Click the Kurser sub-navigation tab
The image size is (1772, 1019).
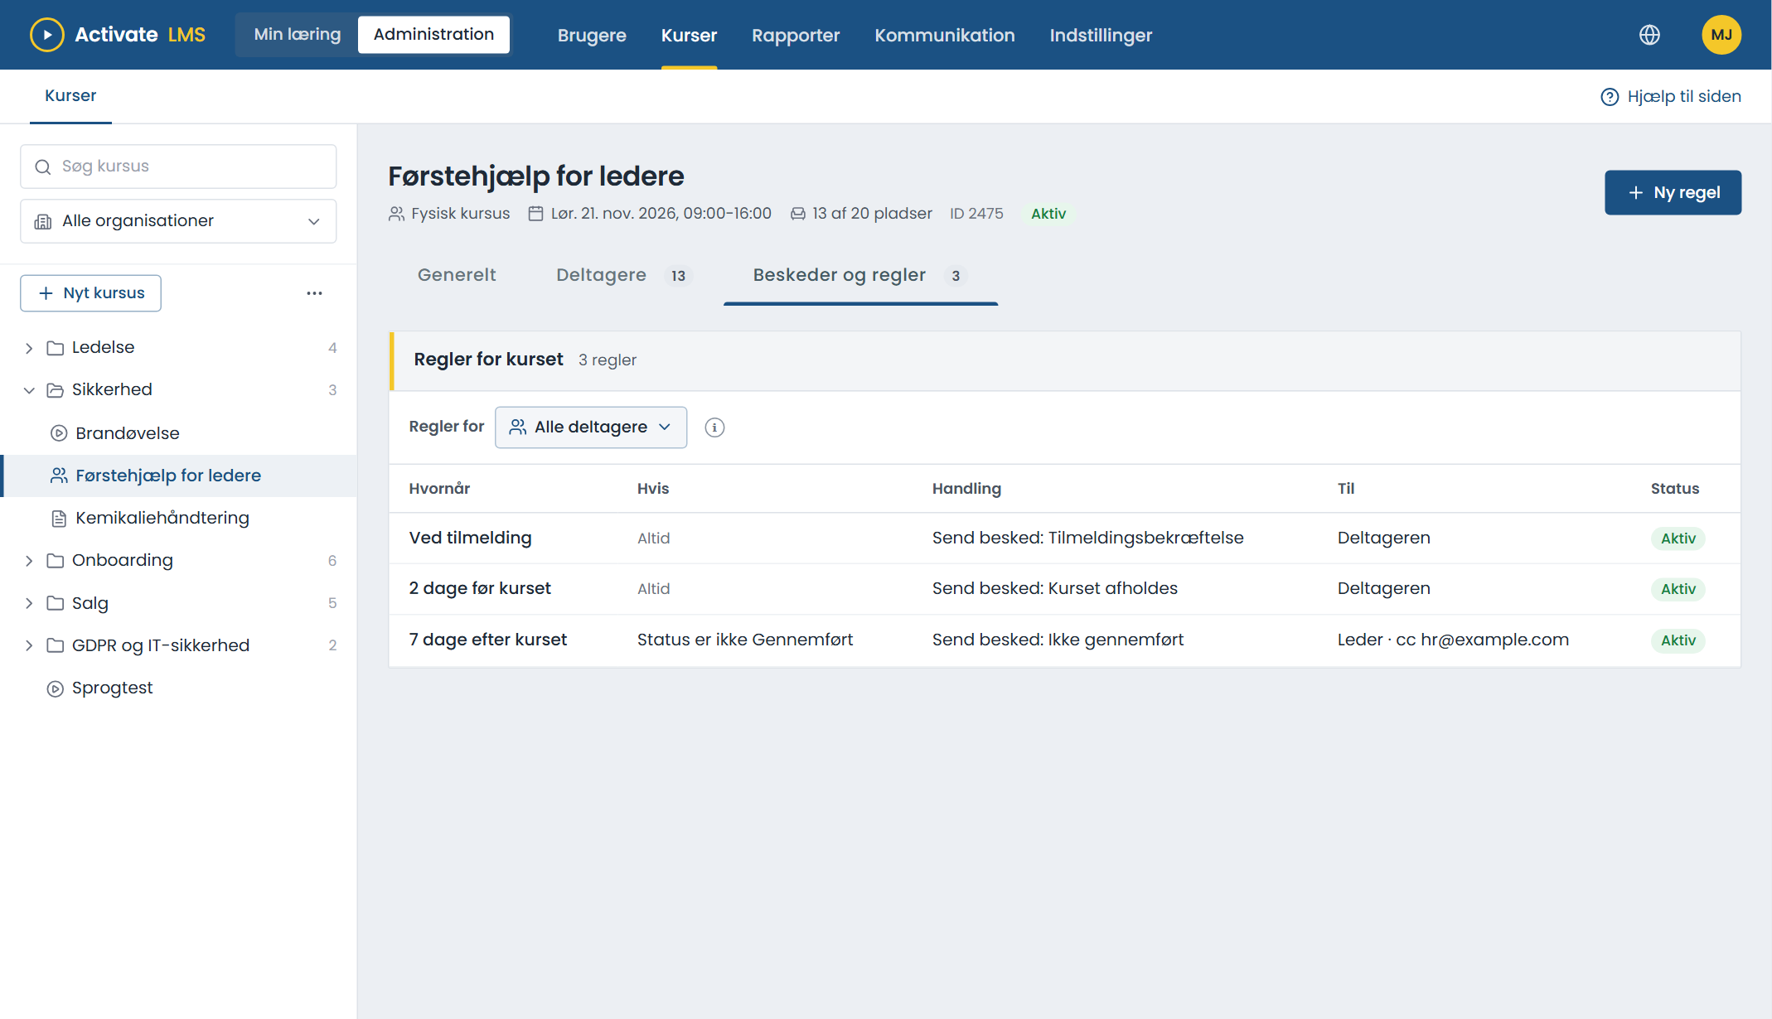(70, 96)
